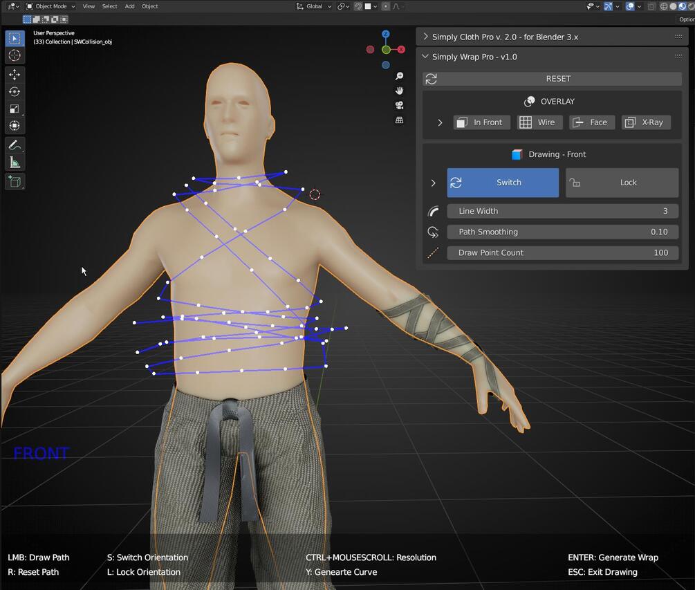Toggle camera view with camera icon
The image size is (695, 590).
[x=399, y=106]
